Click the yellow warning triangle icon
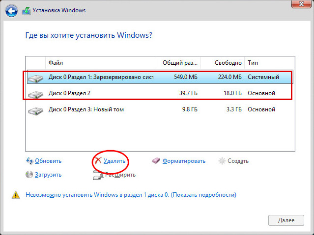This screenshot has width=314, height=235. point(16,195)
